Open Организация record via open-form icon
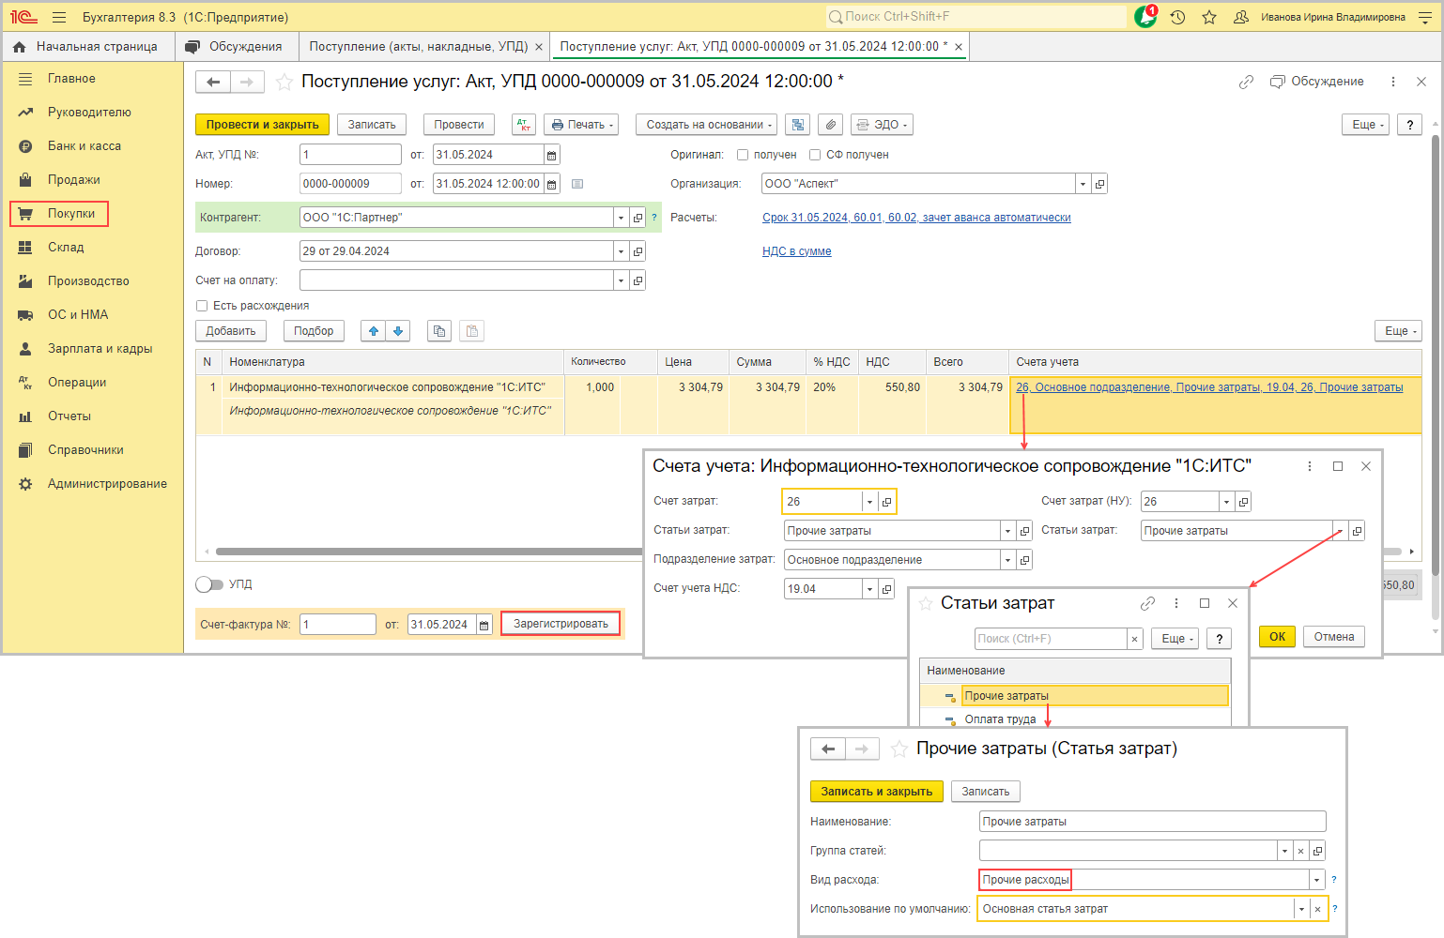 (x=1100, y=184)
